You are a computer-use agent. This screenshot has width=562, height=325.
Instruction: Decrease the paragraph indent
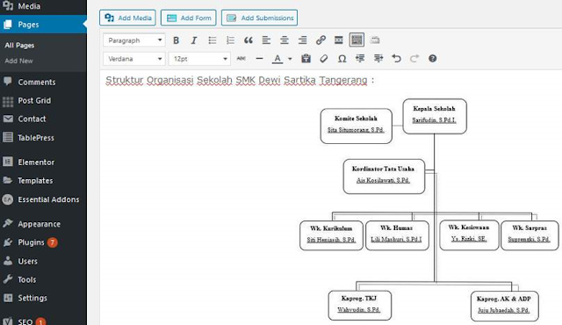tap(360, 58)
